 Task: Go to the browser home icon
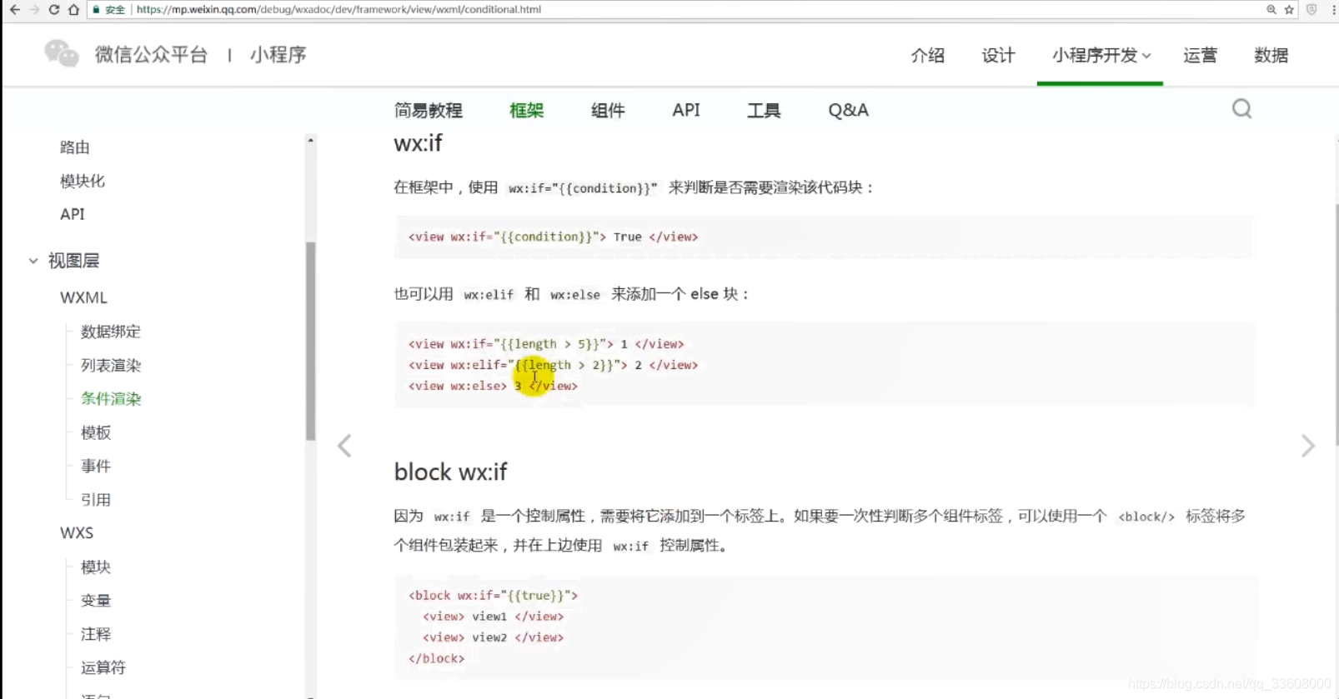73,10
